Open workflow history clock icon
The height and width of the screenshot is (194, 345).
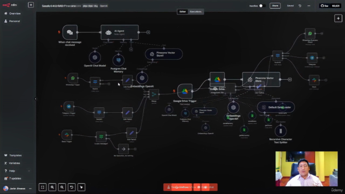point(300,6)
